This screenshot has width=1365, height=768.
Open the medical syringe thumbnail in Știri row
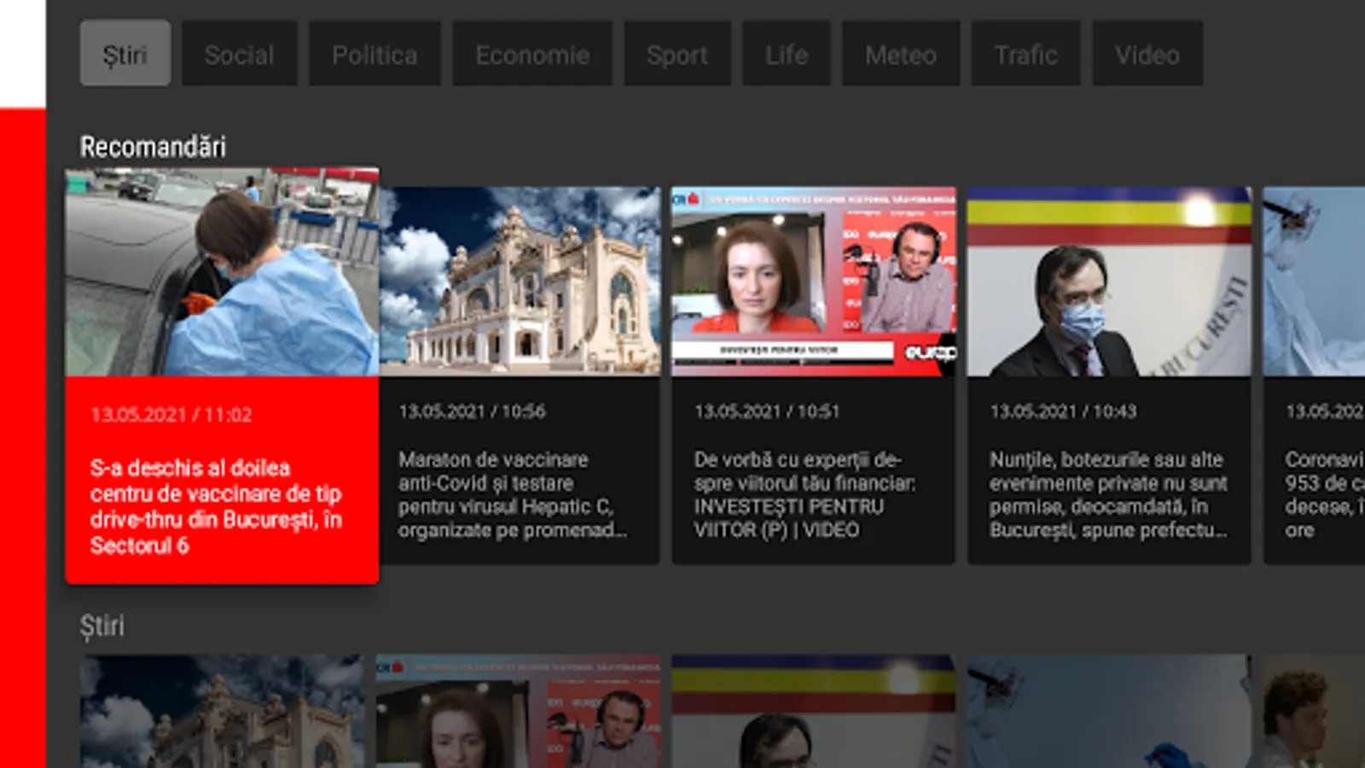tap(1109, 711)
